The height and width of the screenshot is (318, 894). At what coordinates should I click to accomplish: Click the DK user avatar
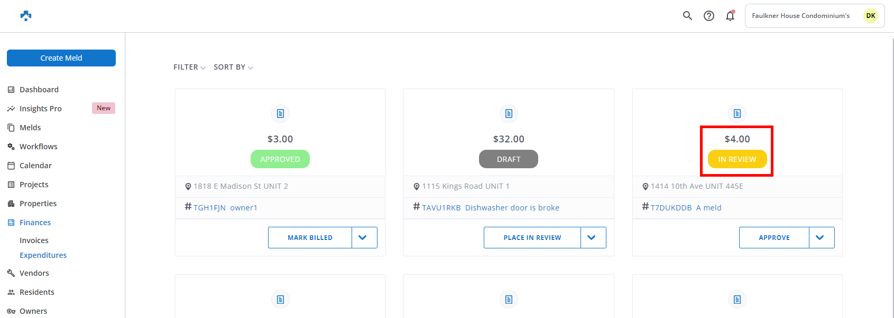[870, 16]
